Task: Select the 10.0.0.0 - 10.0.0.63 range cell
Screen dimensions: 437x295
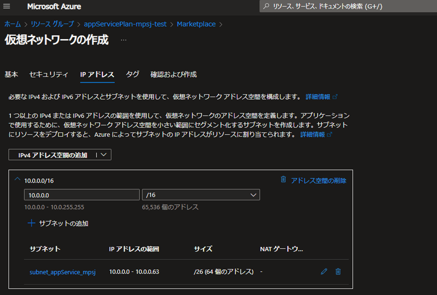Action: 134,272
